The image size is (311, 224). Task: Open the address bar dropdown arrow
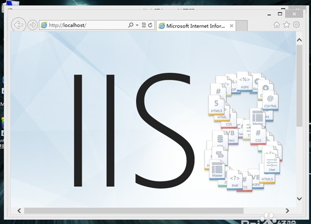pyautogui.click(x=137, y=25)
